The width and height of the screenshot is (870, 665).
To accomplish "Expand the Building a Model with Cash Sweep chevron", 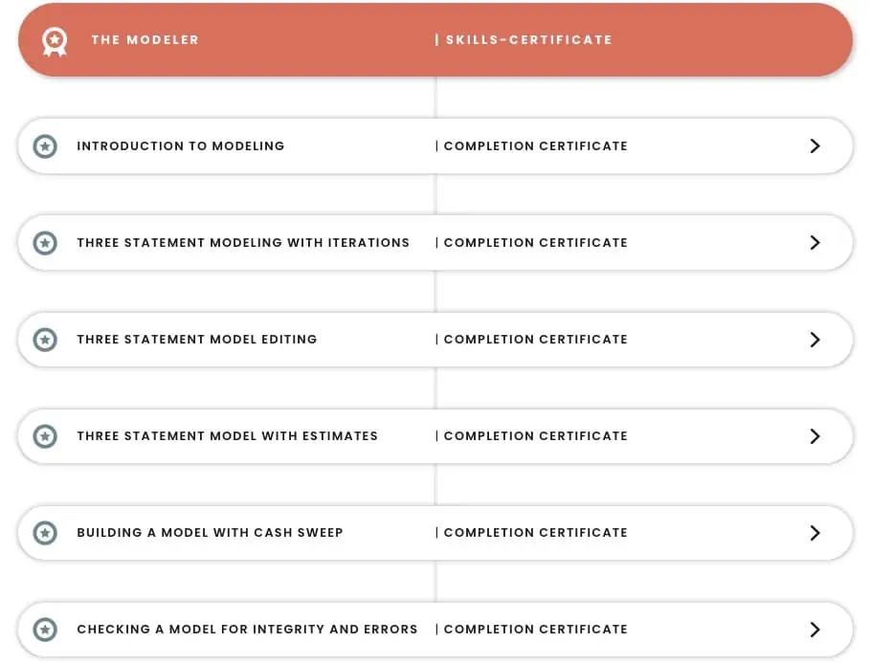I will 815,532.
